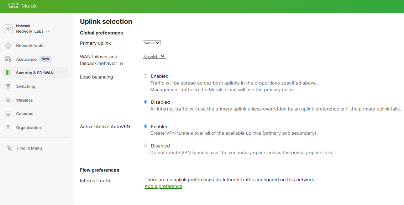Enable Load balancing radio option

146,76
